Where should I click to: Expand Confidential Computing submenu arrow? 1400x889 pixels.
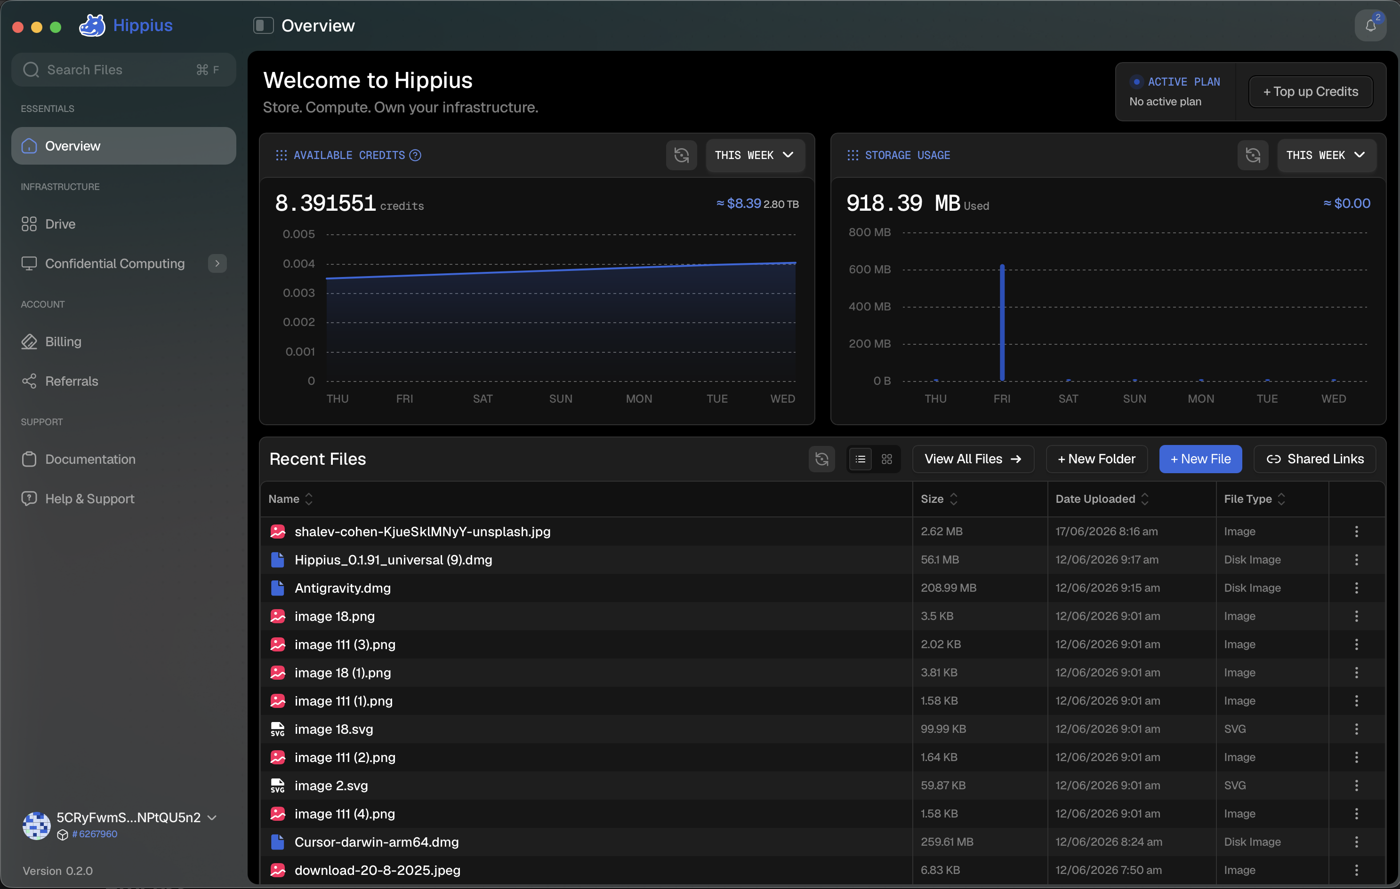217,263
